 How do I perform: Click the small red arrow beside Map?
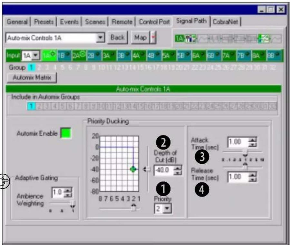pyautogui.click(x=153, y=38)
